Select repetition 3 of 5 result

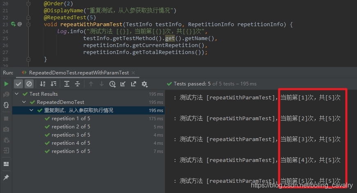click(89, 135)
